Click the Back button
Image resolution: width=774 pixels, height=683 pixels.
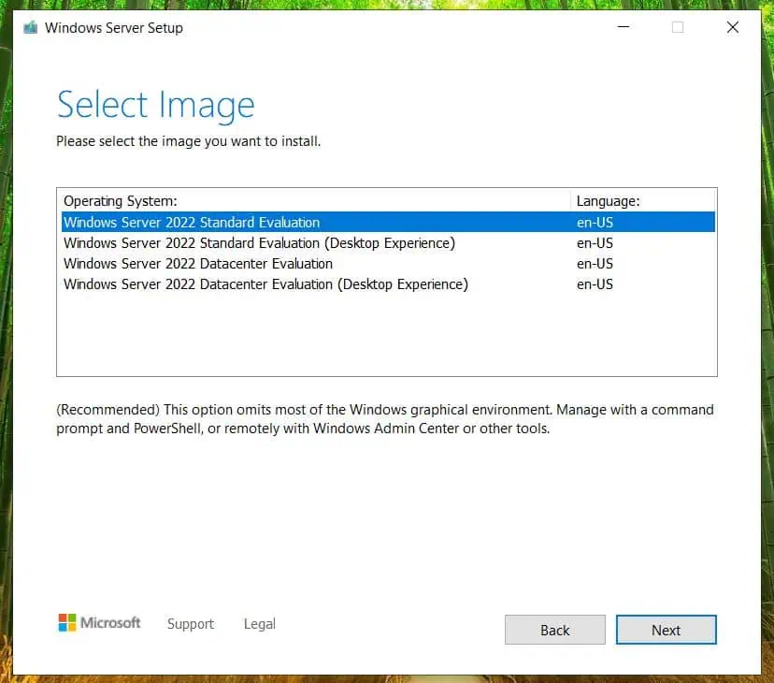coord(554,630)
